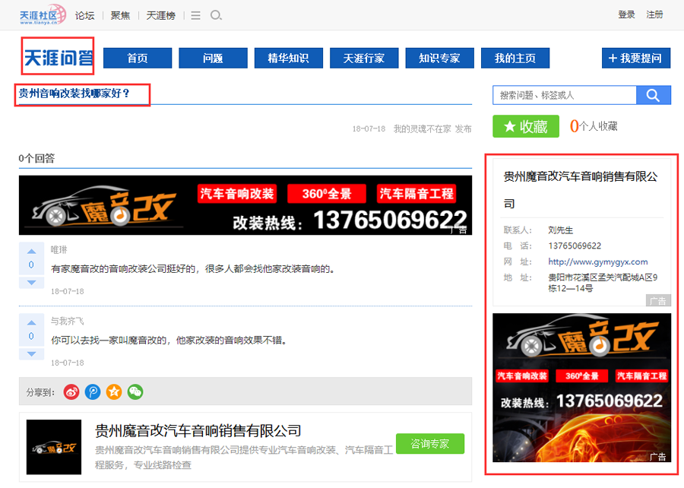Screen dimensions: 684x488
Task: Click the answerer name 与我齐飞
Action: click(67, 321)
